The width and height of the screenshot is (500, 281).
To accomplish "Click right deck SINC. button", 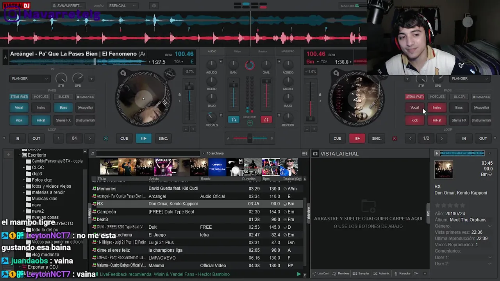I will click(377, 139).
